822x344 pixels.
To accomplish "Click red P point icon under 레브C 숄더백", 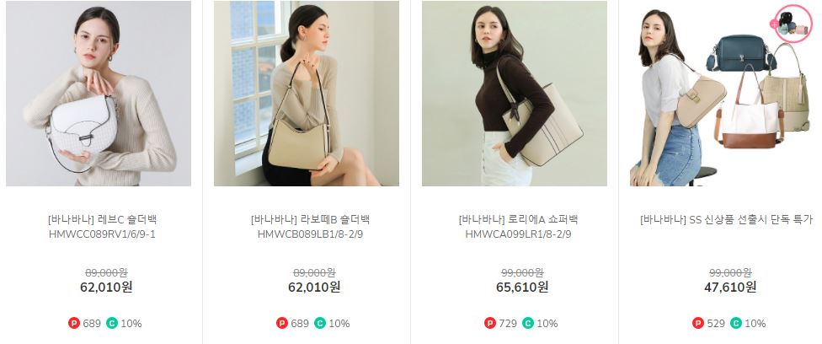I will [x=74, y=323].
